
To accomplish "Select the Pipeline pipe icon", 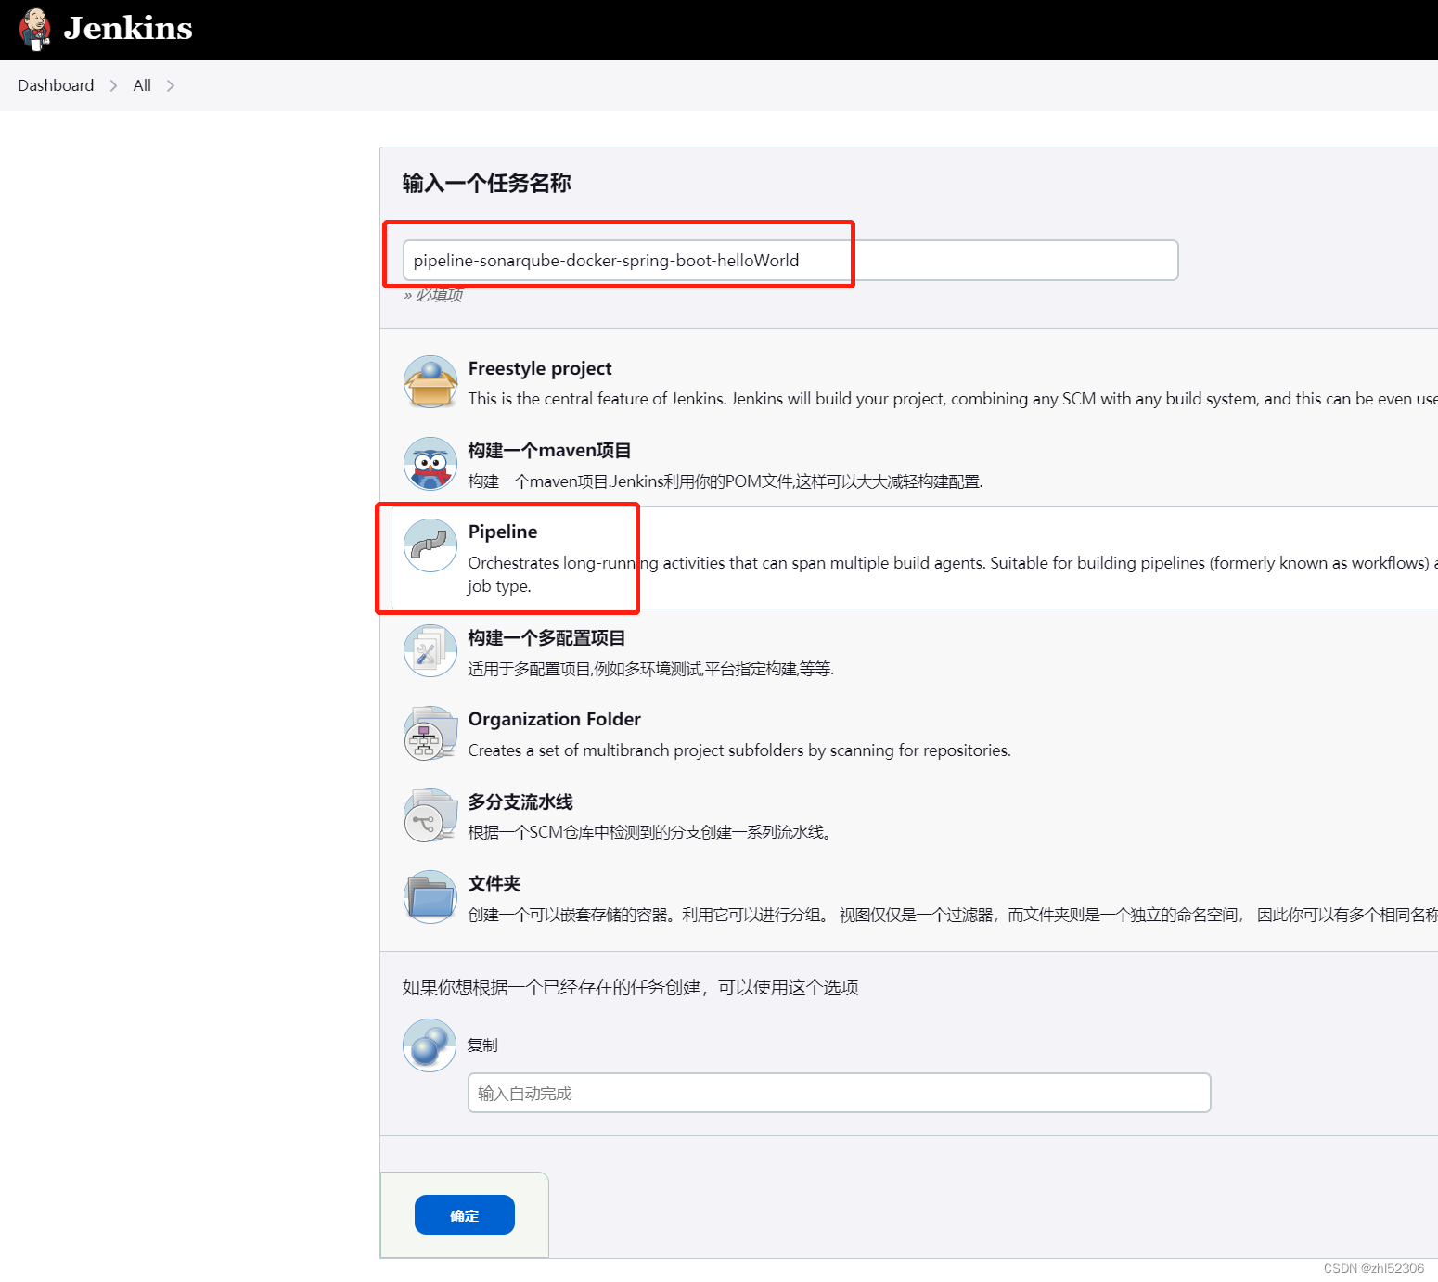I will (430, 545).
